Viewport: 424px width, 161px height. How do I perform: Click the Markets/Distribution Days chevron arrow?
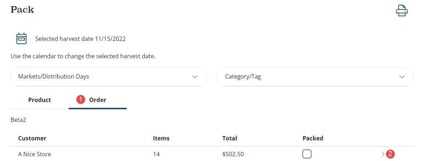(x=195, y=77)
